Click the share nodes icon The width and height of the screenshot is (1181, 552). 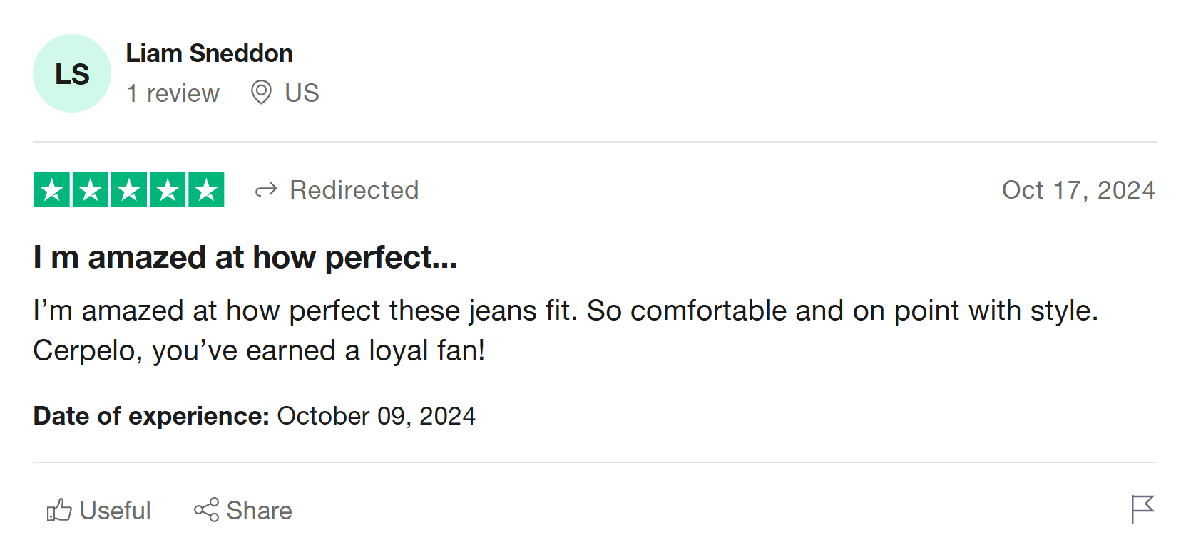(x=207, y=510)
